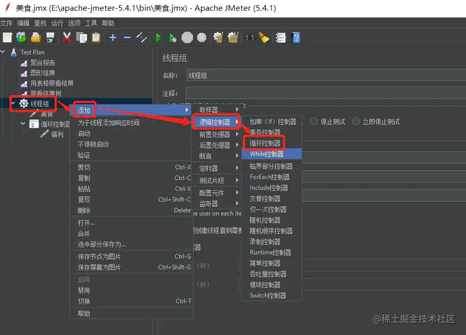Collapse the Test Plan tree node

[3, 52]
